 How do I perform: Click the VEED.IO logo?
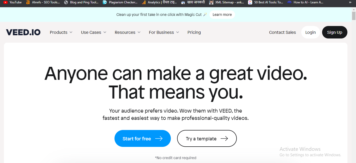(23, 32)
